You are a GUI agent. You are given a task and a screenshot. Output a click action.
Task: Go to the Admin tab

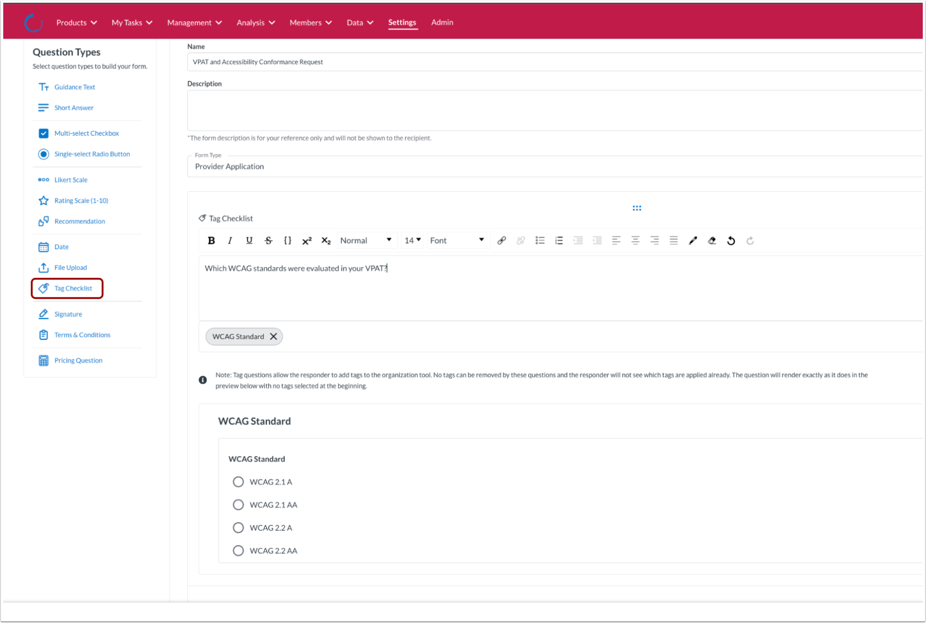442,22
